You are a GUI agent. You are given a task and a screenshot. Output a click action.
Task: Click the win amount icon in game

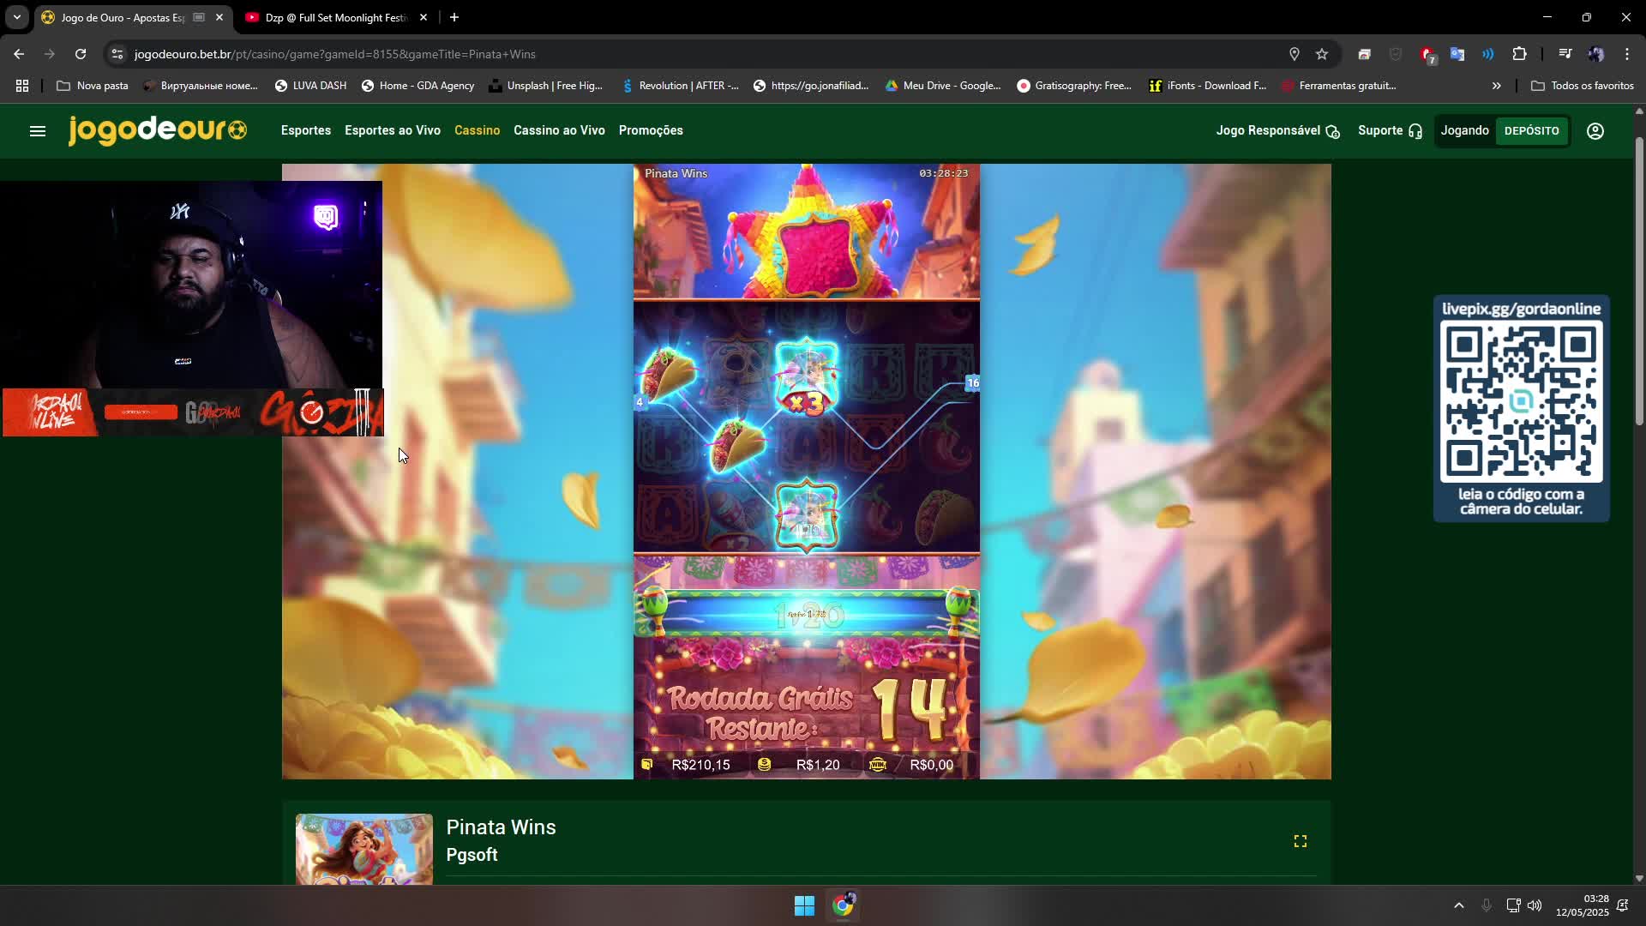tap(878, 765)
